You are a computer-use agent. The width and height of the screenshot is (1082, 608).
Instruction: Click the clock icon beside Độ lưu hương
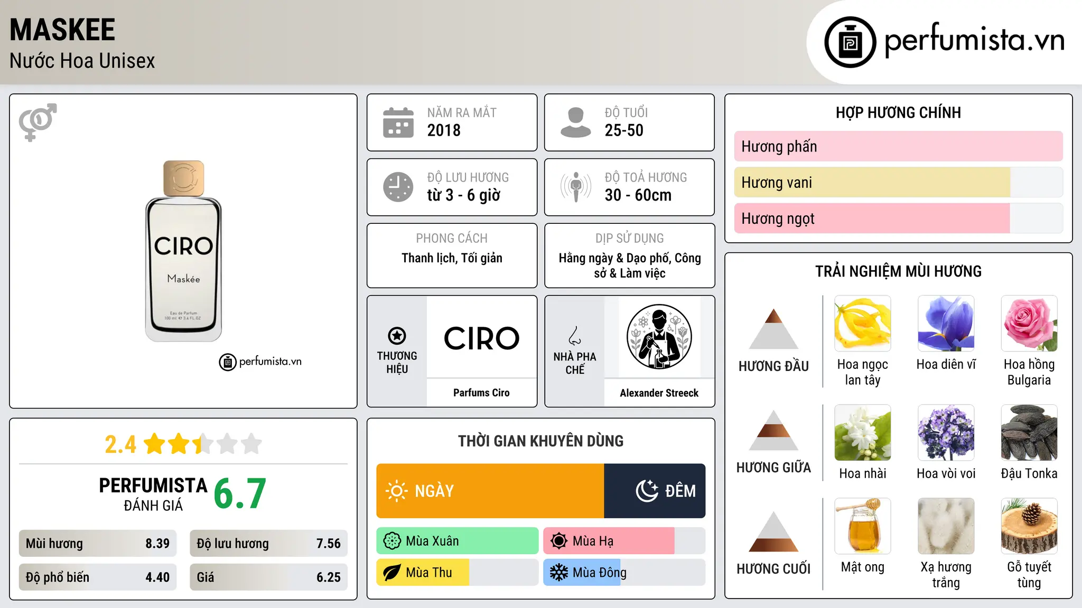click(x=398, y=187)
